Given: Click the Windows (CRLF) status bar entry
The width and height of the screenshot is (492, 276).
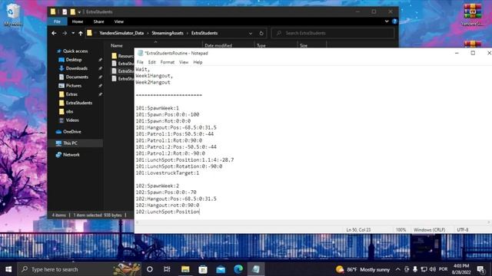Looking at the screenshot, I should pyautogui.click(x=429, y=230).
